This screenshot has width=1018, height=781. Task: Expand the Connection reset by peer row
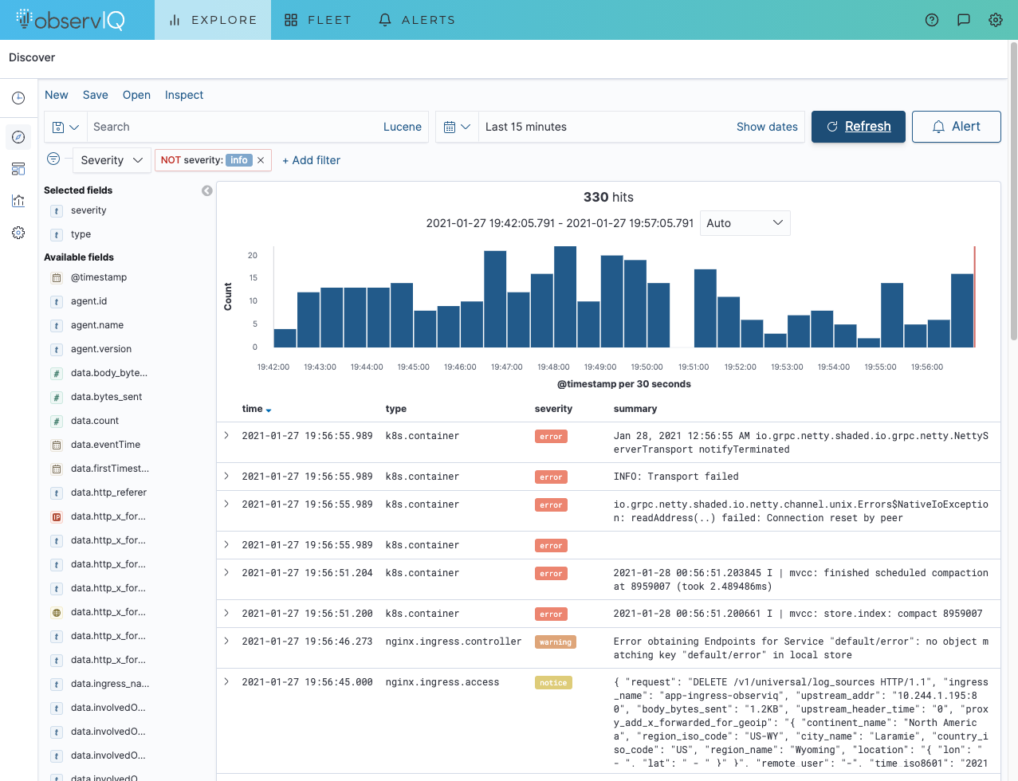[226, 504]
